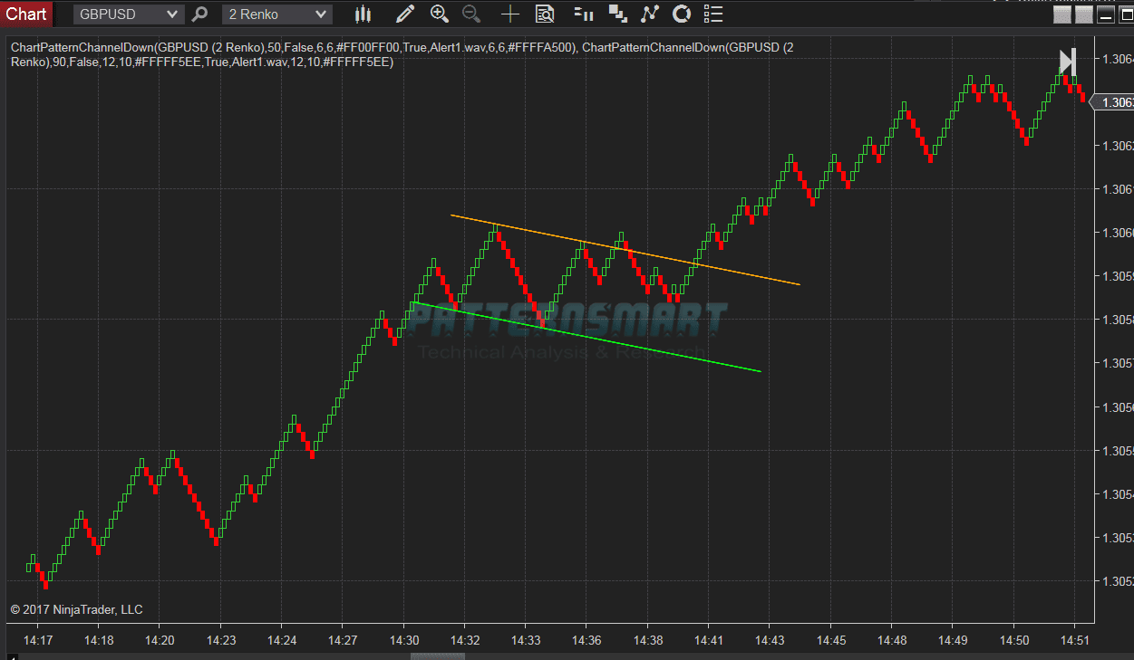This screenshot has width=1134, height=660.
Task: Click the zoom in magnifier icon
Action: click(x=440, y=14)
